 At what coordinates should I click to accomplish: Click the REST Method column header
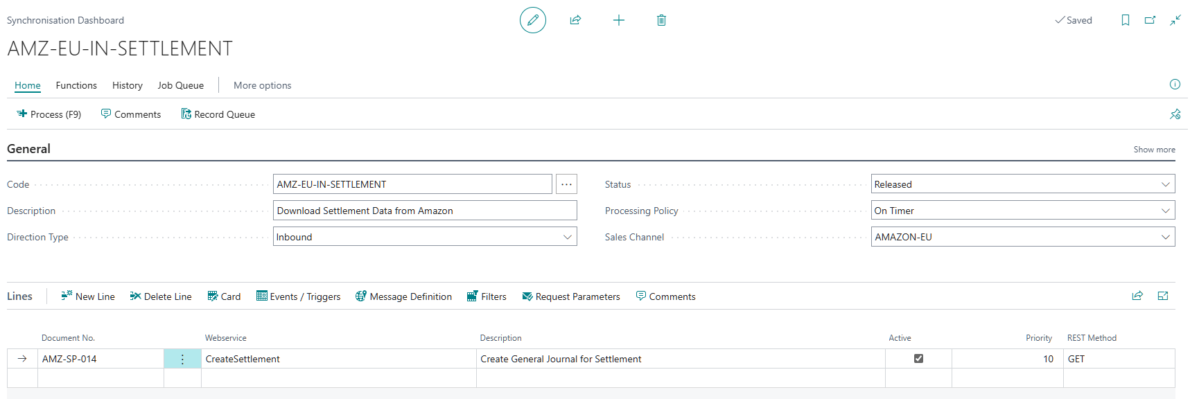pyautogui.click(x=1092, y=338)
